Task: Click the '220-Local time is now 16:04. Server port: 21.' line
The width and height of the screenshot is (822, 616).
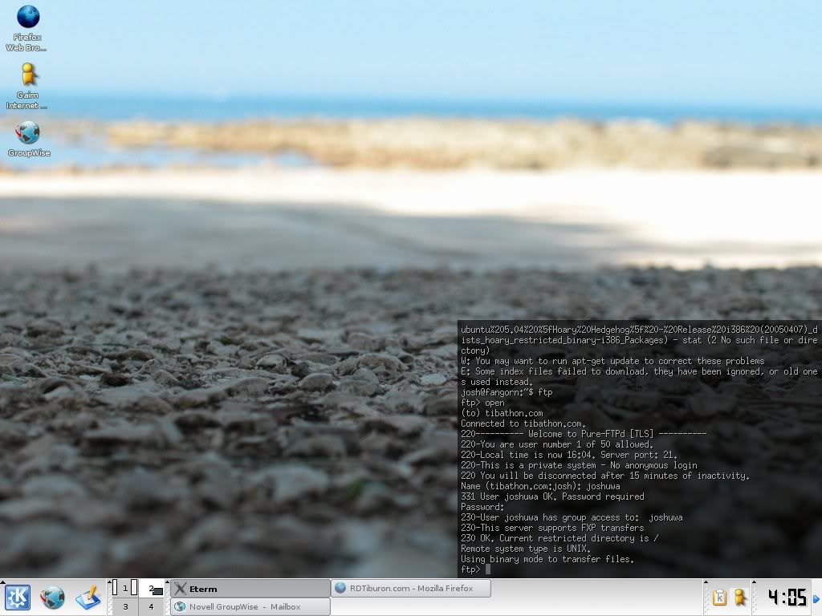Action: click(569, 455)
